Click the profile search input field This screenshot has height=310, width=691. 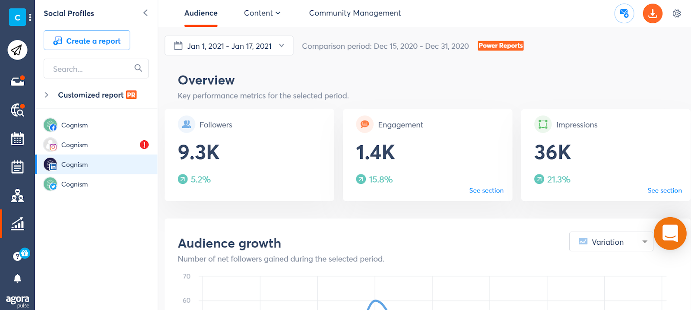point(91,69)
